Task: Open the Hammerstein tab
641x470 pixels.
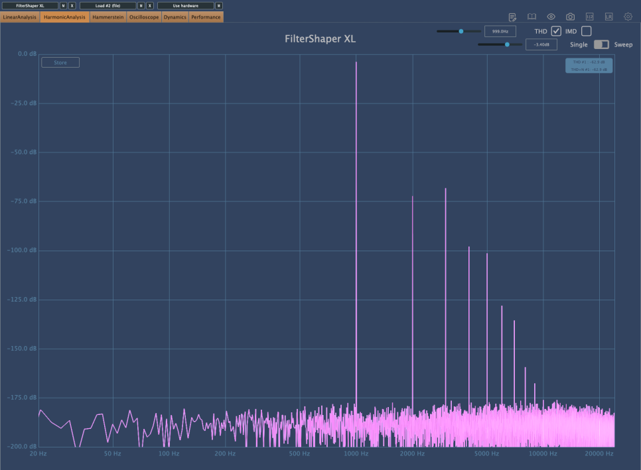Action: (x=108, y=17)
